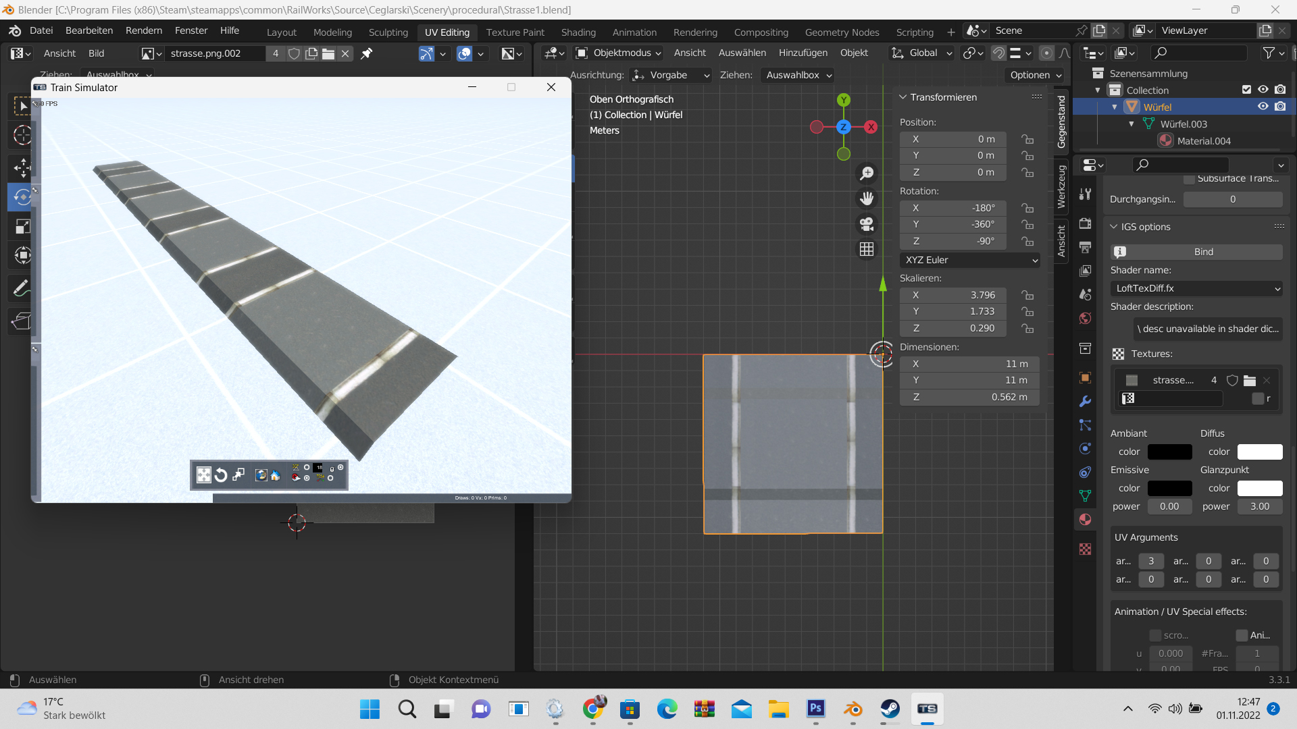Switch perspective/orthographic with the grid icon
Image resolution: width=1297 pixels, height=729 pixels.
click(x=867, y=249)
